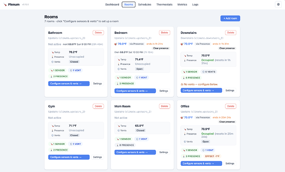Clear presence in the Office card
The width and height of the screenshot is (285, 172).
tap(227, 122)
